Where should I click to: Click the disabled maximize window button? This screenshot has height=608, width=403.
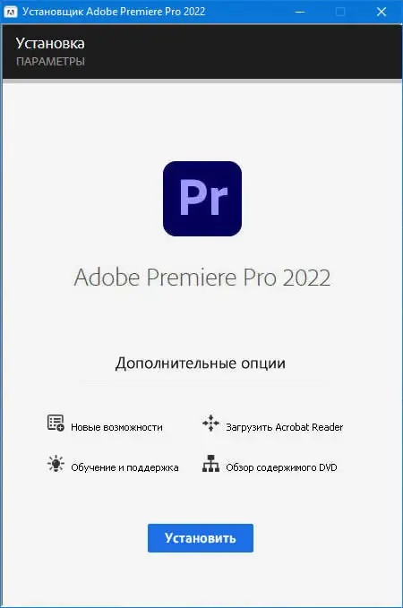click(340, 12)
